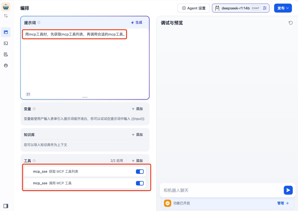Open the monitoring gauge sidebar icon
The height and width of the screenshot is (211, 298).
(6, 66)
